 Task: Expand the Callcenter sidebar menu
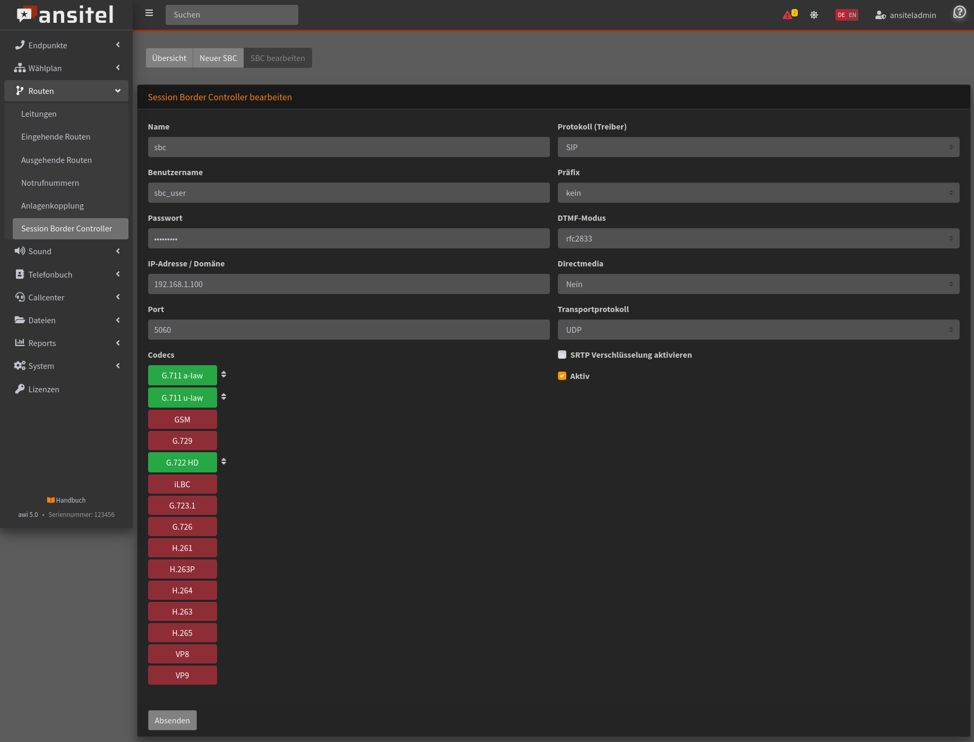[x=66, y=297]
